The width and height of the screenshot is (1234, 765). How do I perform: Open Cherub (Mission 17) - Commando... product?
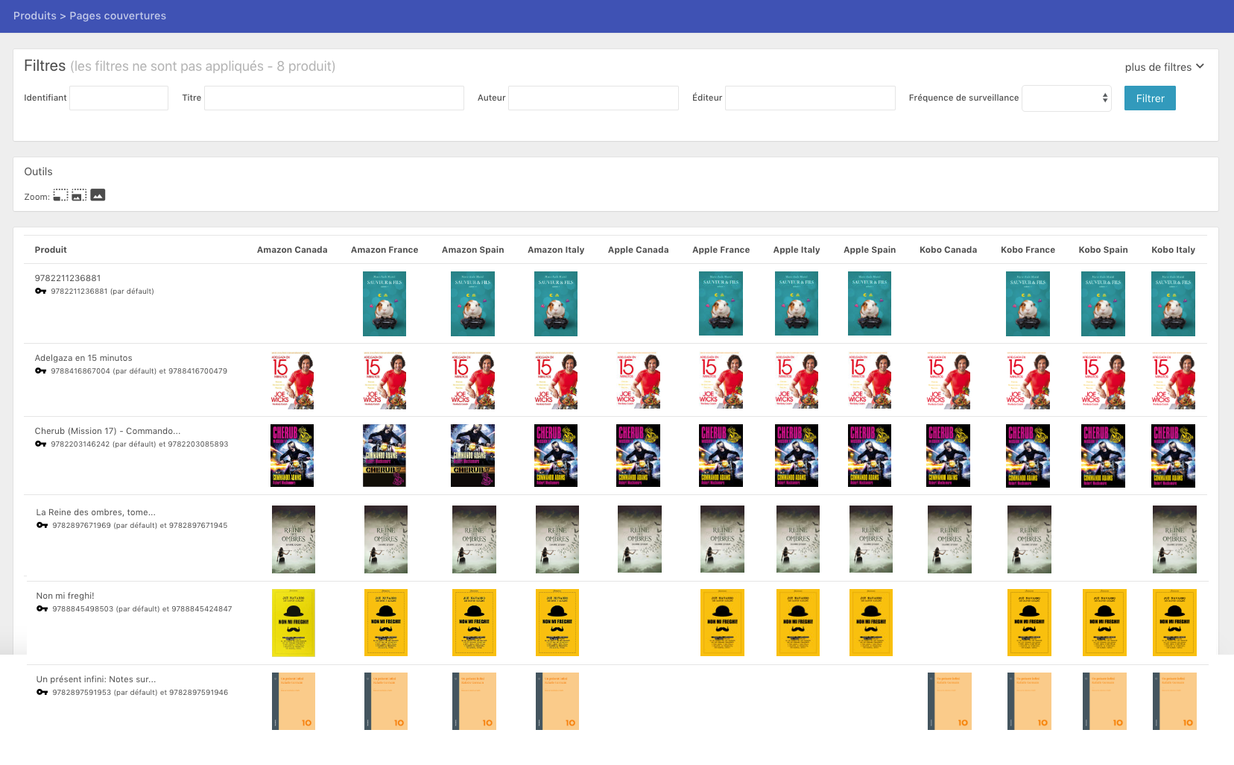(x=107, y=431)
